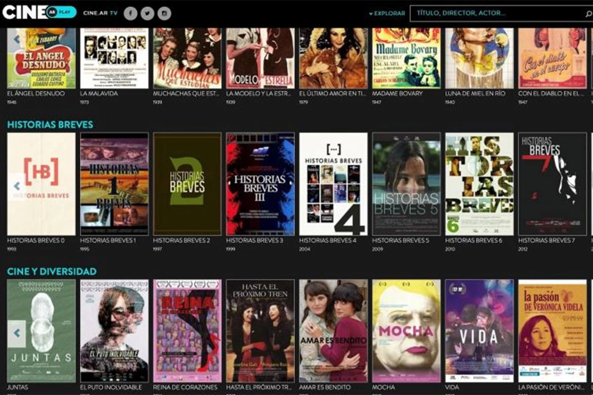Viewport: 593px width, 395px height.
Task: Select Historias Breves 7 poster
Action: pyautogui.click(x=552, y=184)
